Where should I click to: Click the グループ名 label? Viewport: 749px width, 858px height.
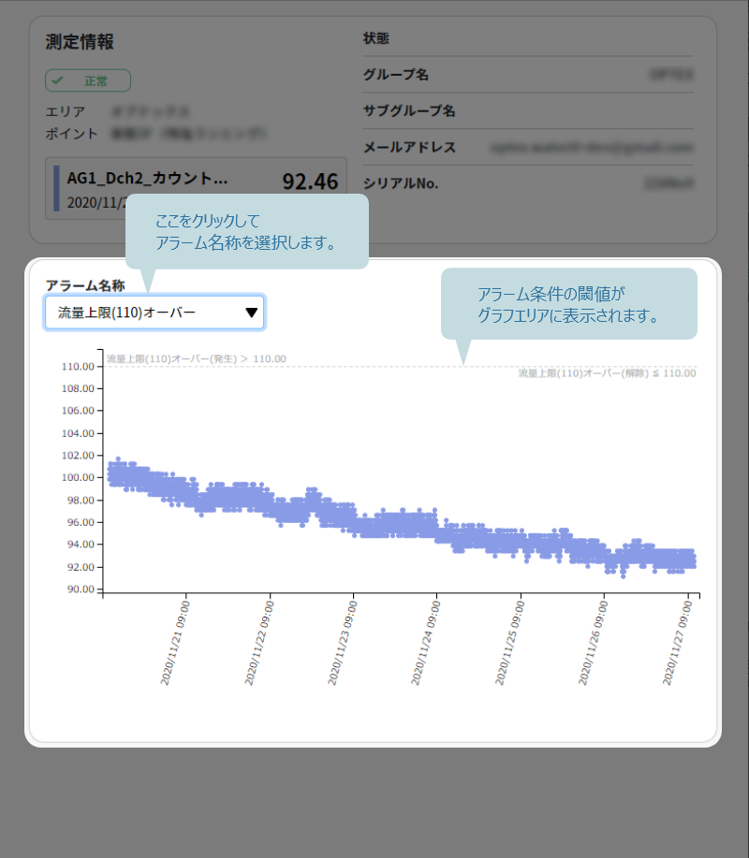pos(396,75)
